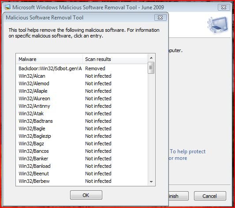Select the Win32/Antinny entry
Screen dimensions: 235x208
coord(82,106)
